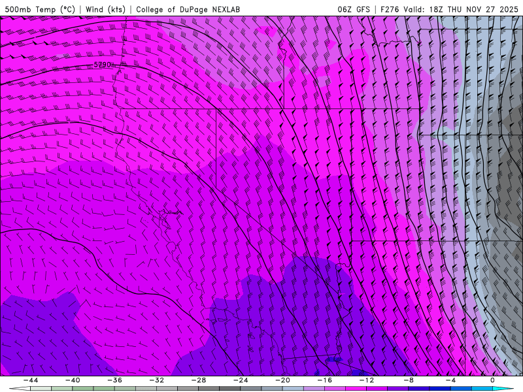Click the white arrow end of the colorbar
523x392 pixels.
pyautogui.click(x=20, y=389)
